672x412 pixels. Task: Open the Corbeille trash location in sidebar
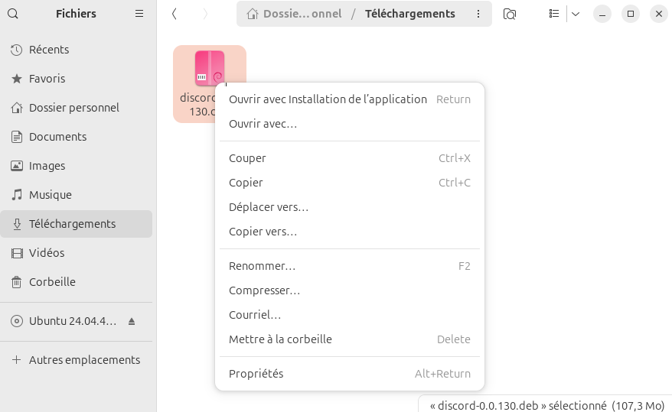(52, 282)
